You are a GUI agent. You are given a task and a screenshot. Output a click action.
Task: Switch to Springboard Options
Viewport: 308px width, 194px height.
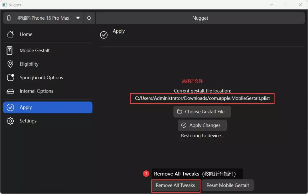pos(48,78)
